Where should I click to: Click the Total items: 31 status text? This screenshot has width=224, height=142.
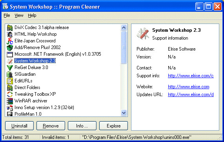coord(15,137)
